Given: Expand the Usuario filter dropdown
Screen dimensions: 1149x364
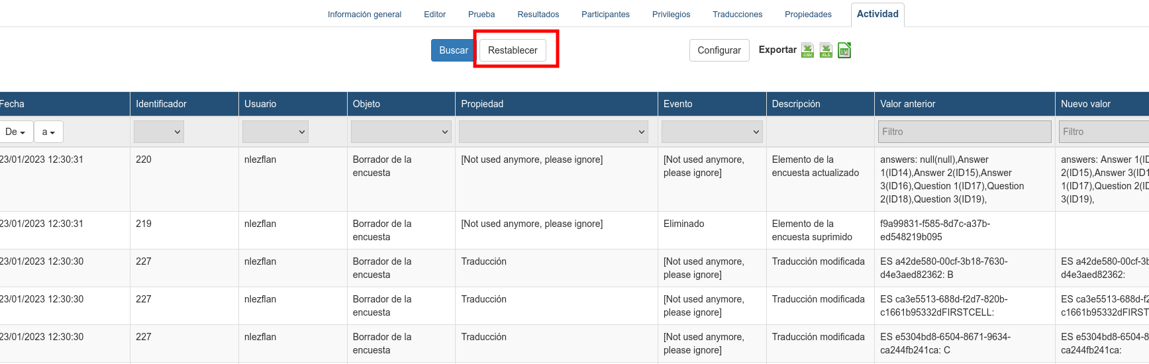Looking at the screenshot, I should pyautogui.click(x=275, y=132).
